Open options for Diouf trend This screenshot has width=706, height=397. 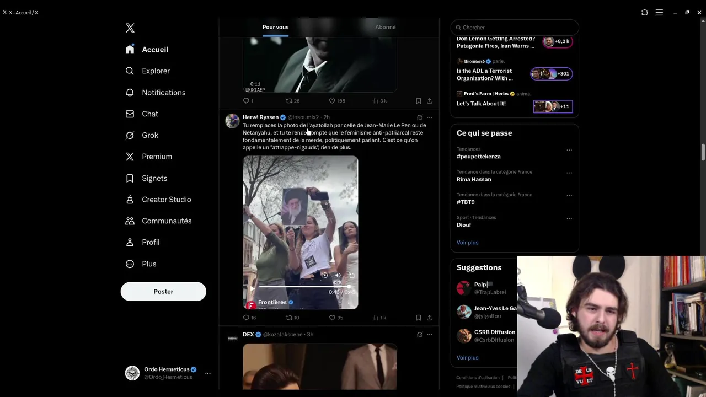(x=569, y=218)
